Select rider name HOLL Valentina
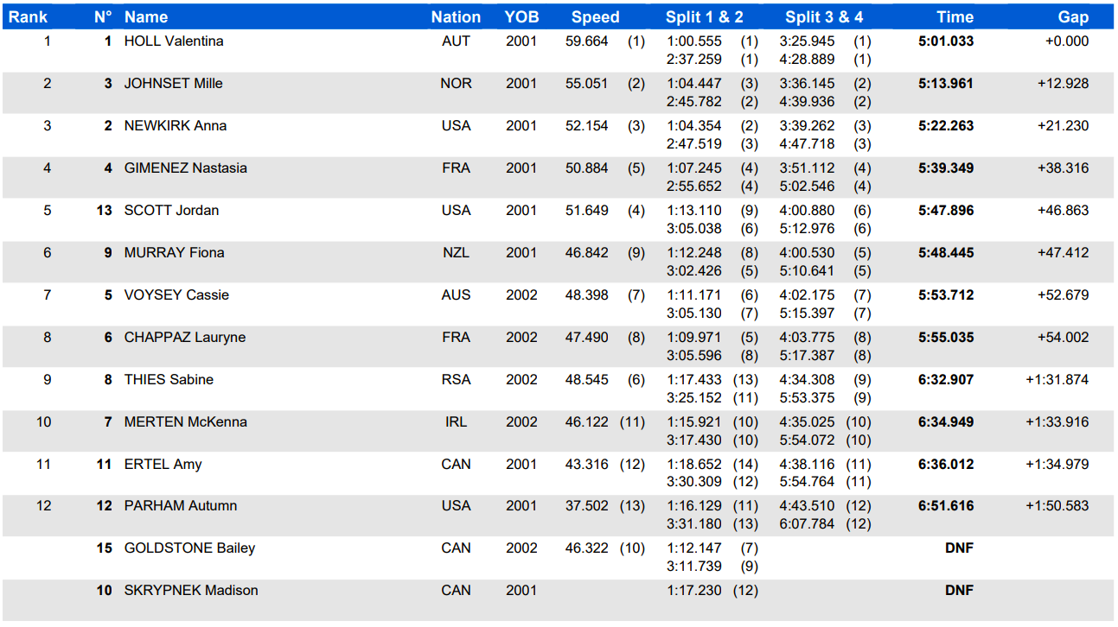Viewport: 1118px width, 627px height. pos(174,41)
